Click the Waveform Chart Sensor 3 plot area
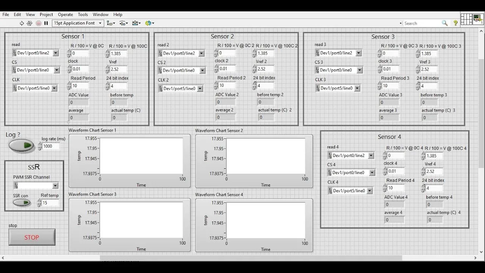The image size is (485, 273). coord(141,220)
